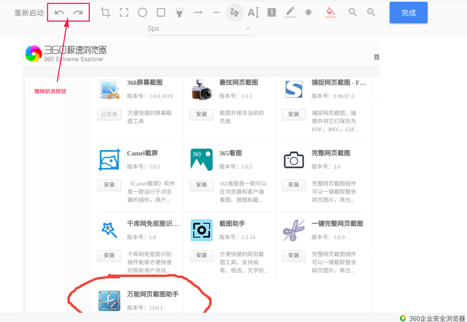Select the Arrow drawing tool

tap(198, 13)
